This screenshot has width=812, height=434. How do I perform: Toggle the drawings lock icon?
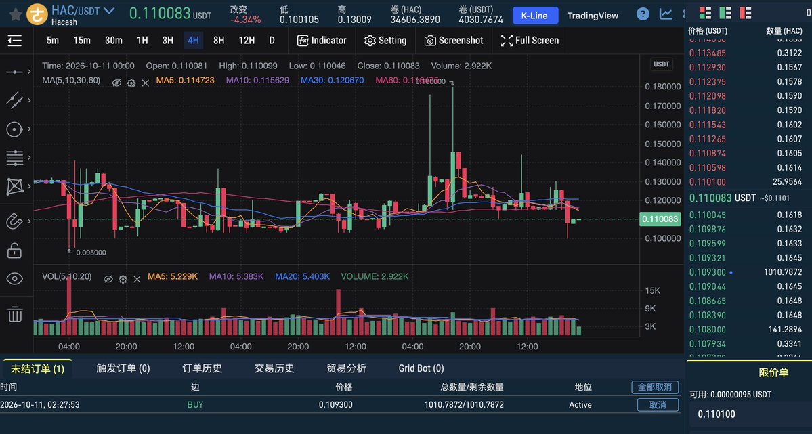(x=14, y=251)
